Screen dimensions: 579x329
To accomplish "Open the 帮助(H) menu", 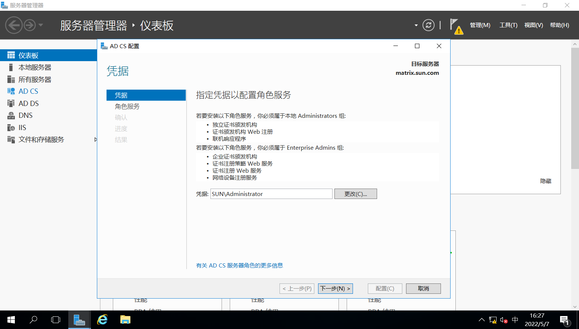I will point(559,25).
